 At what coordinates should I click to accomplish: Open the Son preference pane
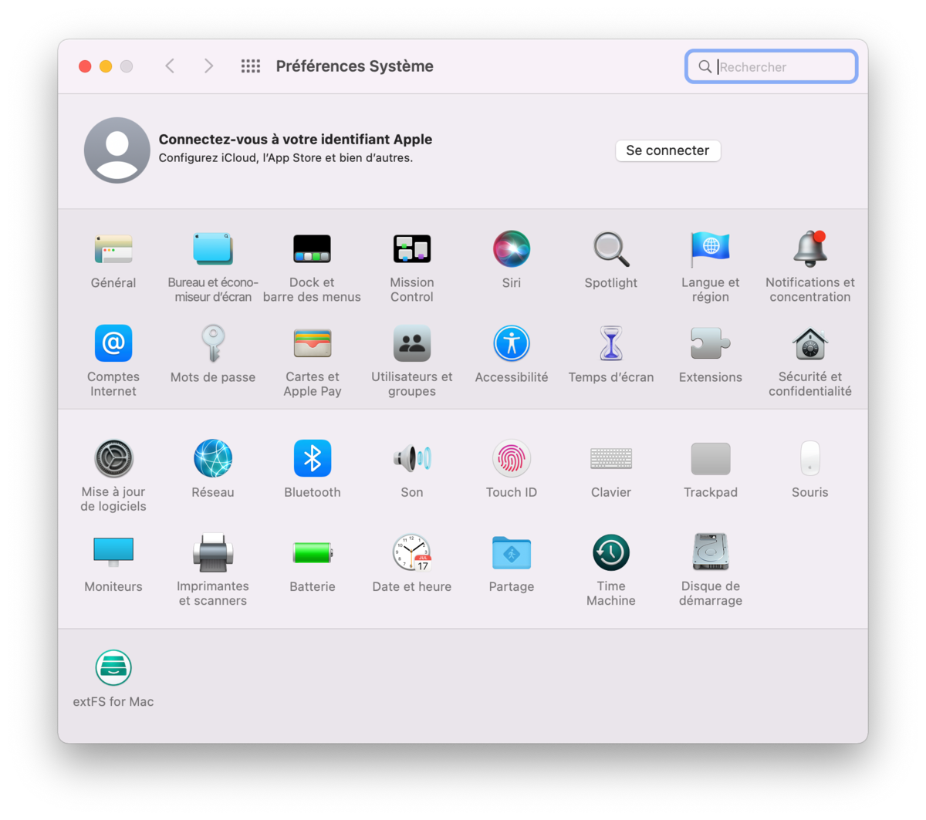(411, 458)
